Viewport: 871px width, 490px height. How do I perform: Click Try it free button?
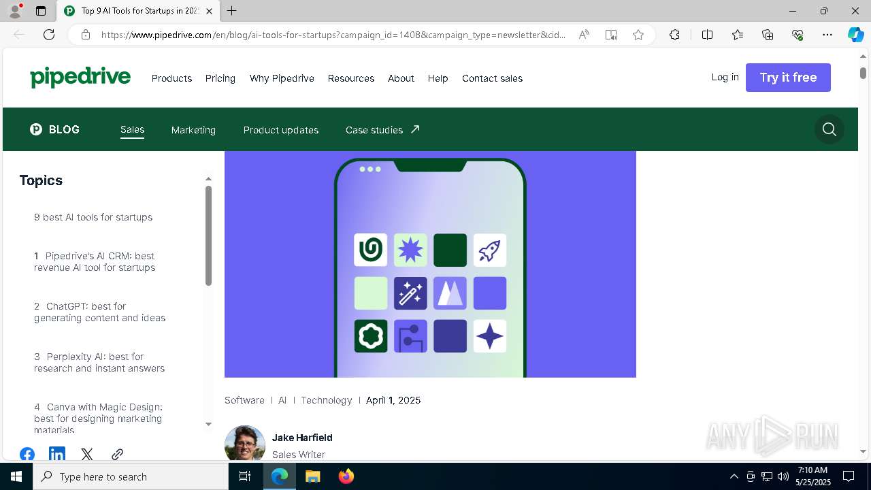coord(788,78)
